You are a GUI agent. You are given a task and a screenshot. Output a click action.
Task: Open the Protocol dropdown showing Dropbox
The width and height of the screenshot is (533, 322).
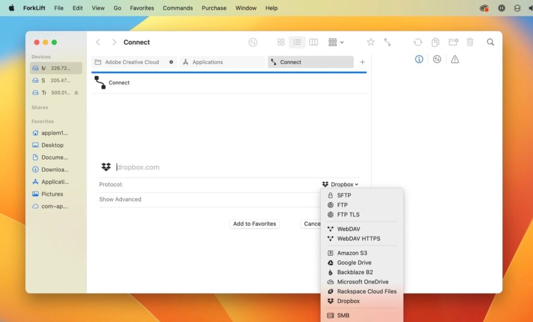339,184
